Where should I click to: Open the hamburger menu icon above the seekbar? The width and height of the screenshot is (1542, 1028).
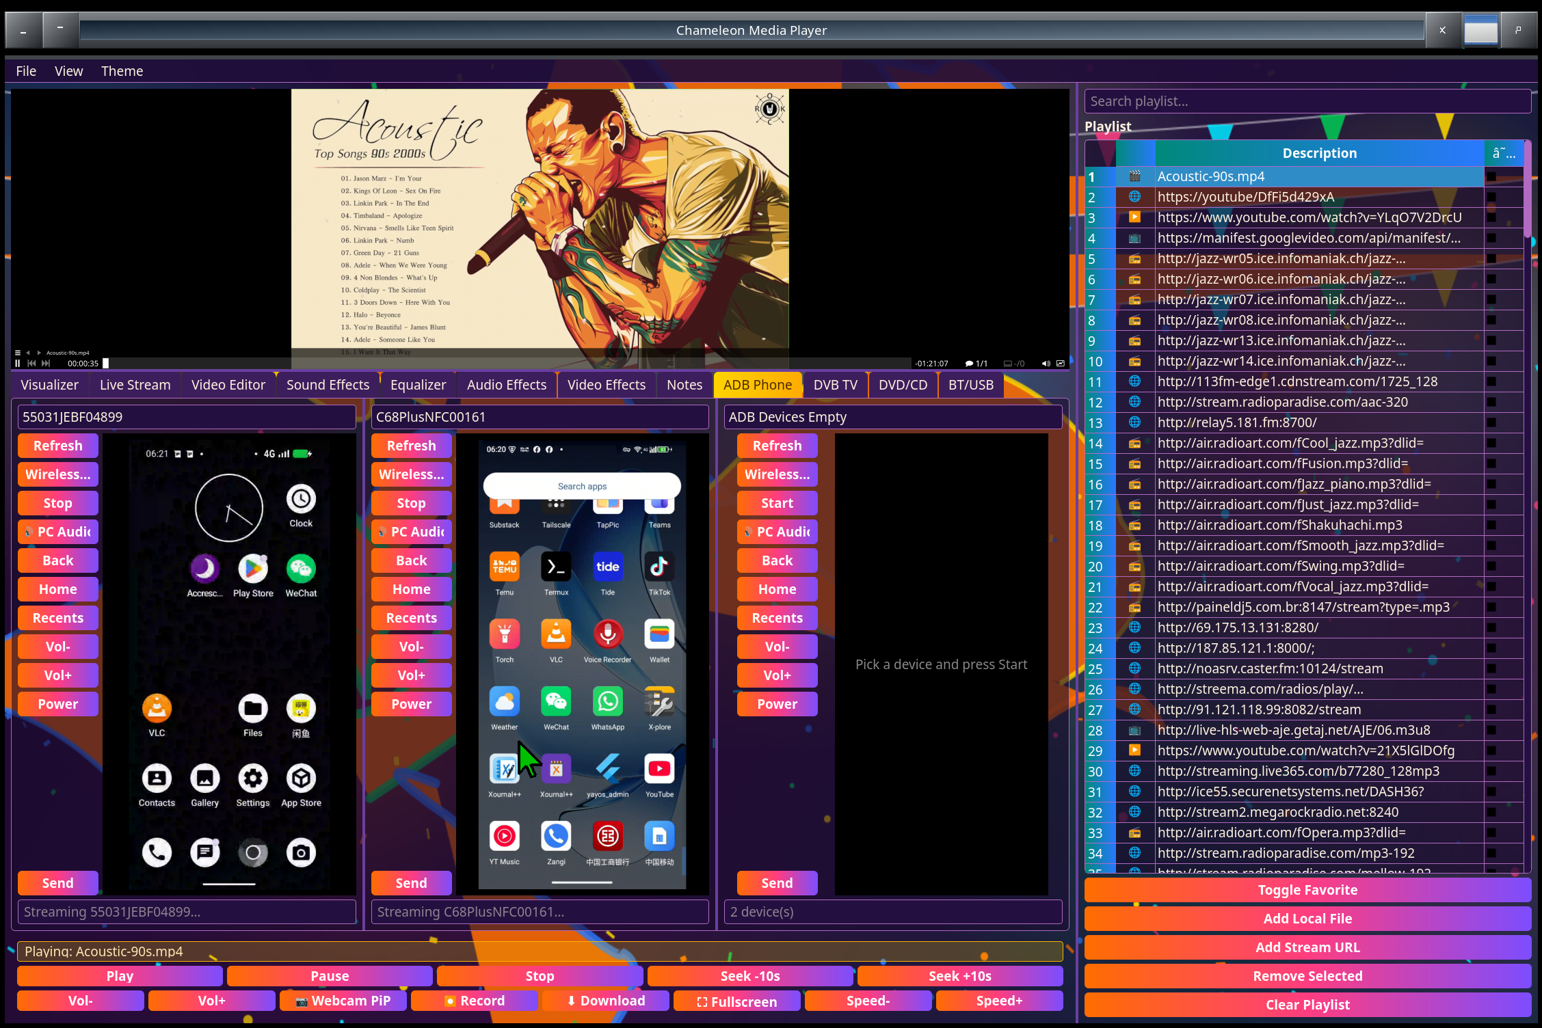point(18,353)
